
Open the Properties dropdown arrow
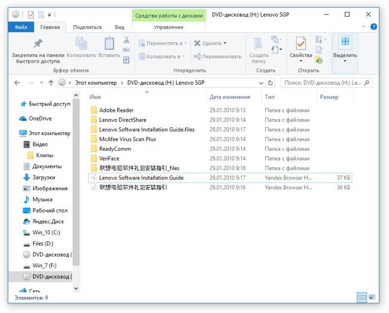tap(301, 61)
